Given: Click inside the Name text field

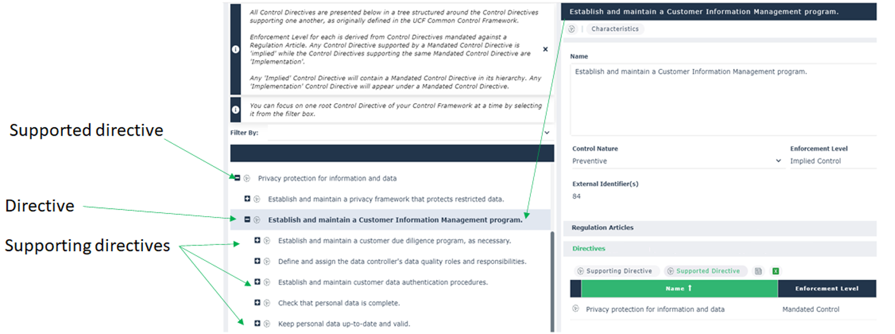Looking at the screenshot, I should [723, 99].
